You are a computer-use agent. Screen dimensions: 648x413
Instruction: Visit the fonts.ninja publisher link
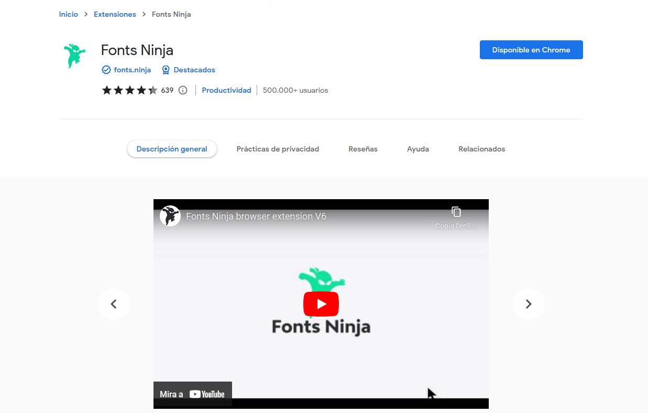[x=132, y=70]
